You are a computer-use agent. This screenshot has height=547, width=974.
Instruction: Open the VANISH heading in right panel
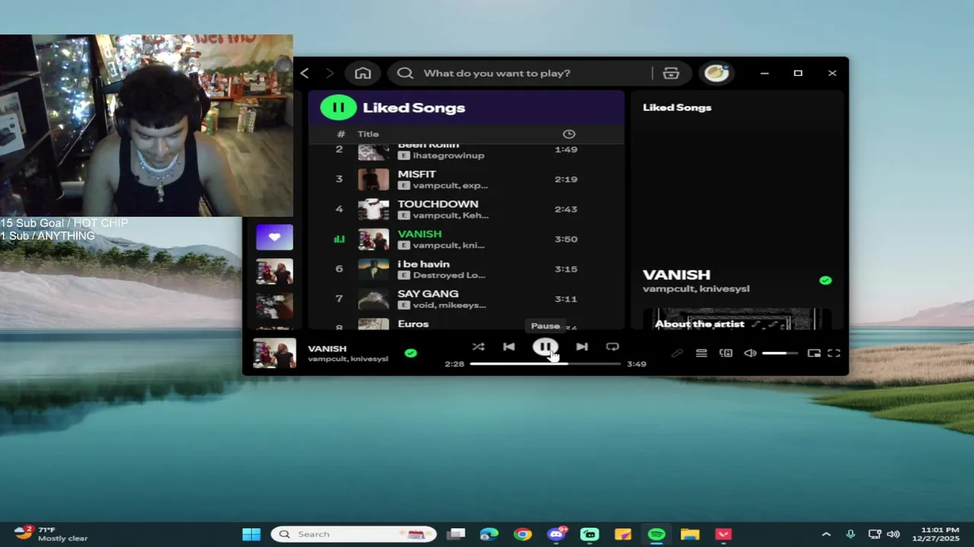click(x=676, y=274)
